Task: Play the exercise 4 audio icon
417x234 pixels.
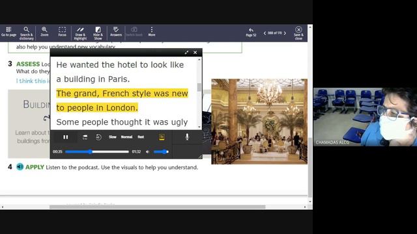Action: tap(20, 167)
